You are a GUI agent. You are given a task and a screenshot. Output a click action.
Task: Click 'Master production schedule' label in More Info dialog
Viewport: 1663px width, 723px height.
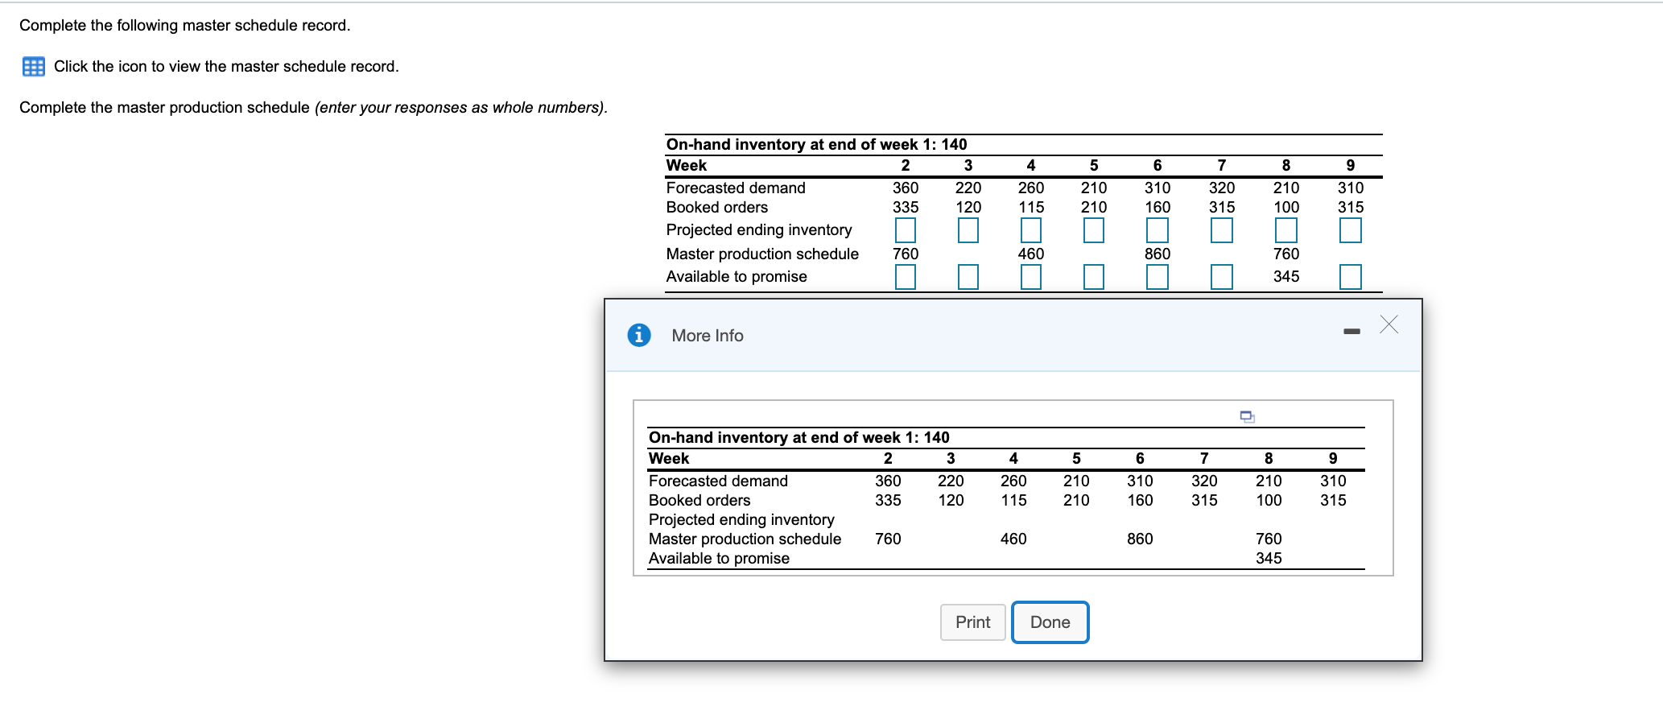(x=745, y=539)
